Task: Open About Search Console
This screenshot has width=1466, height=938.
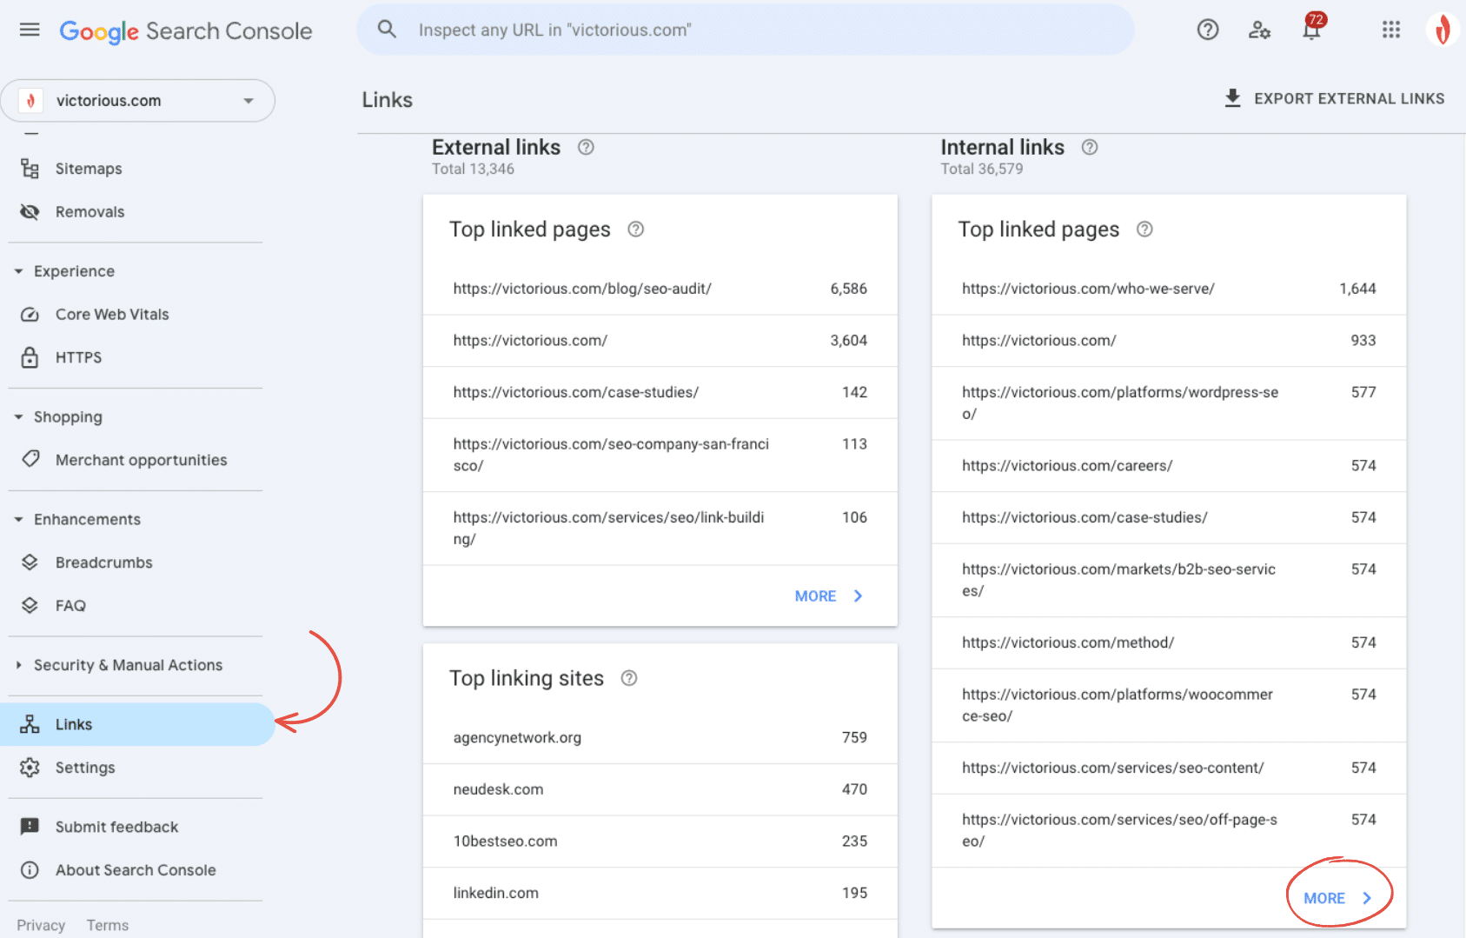Action: pyautogui.click(x=136, y=870)
